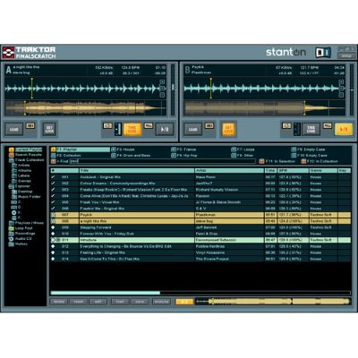Zoom out deck A waveform bottom icon
This screenshot has width=358, height=358.
pos(162,95)
